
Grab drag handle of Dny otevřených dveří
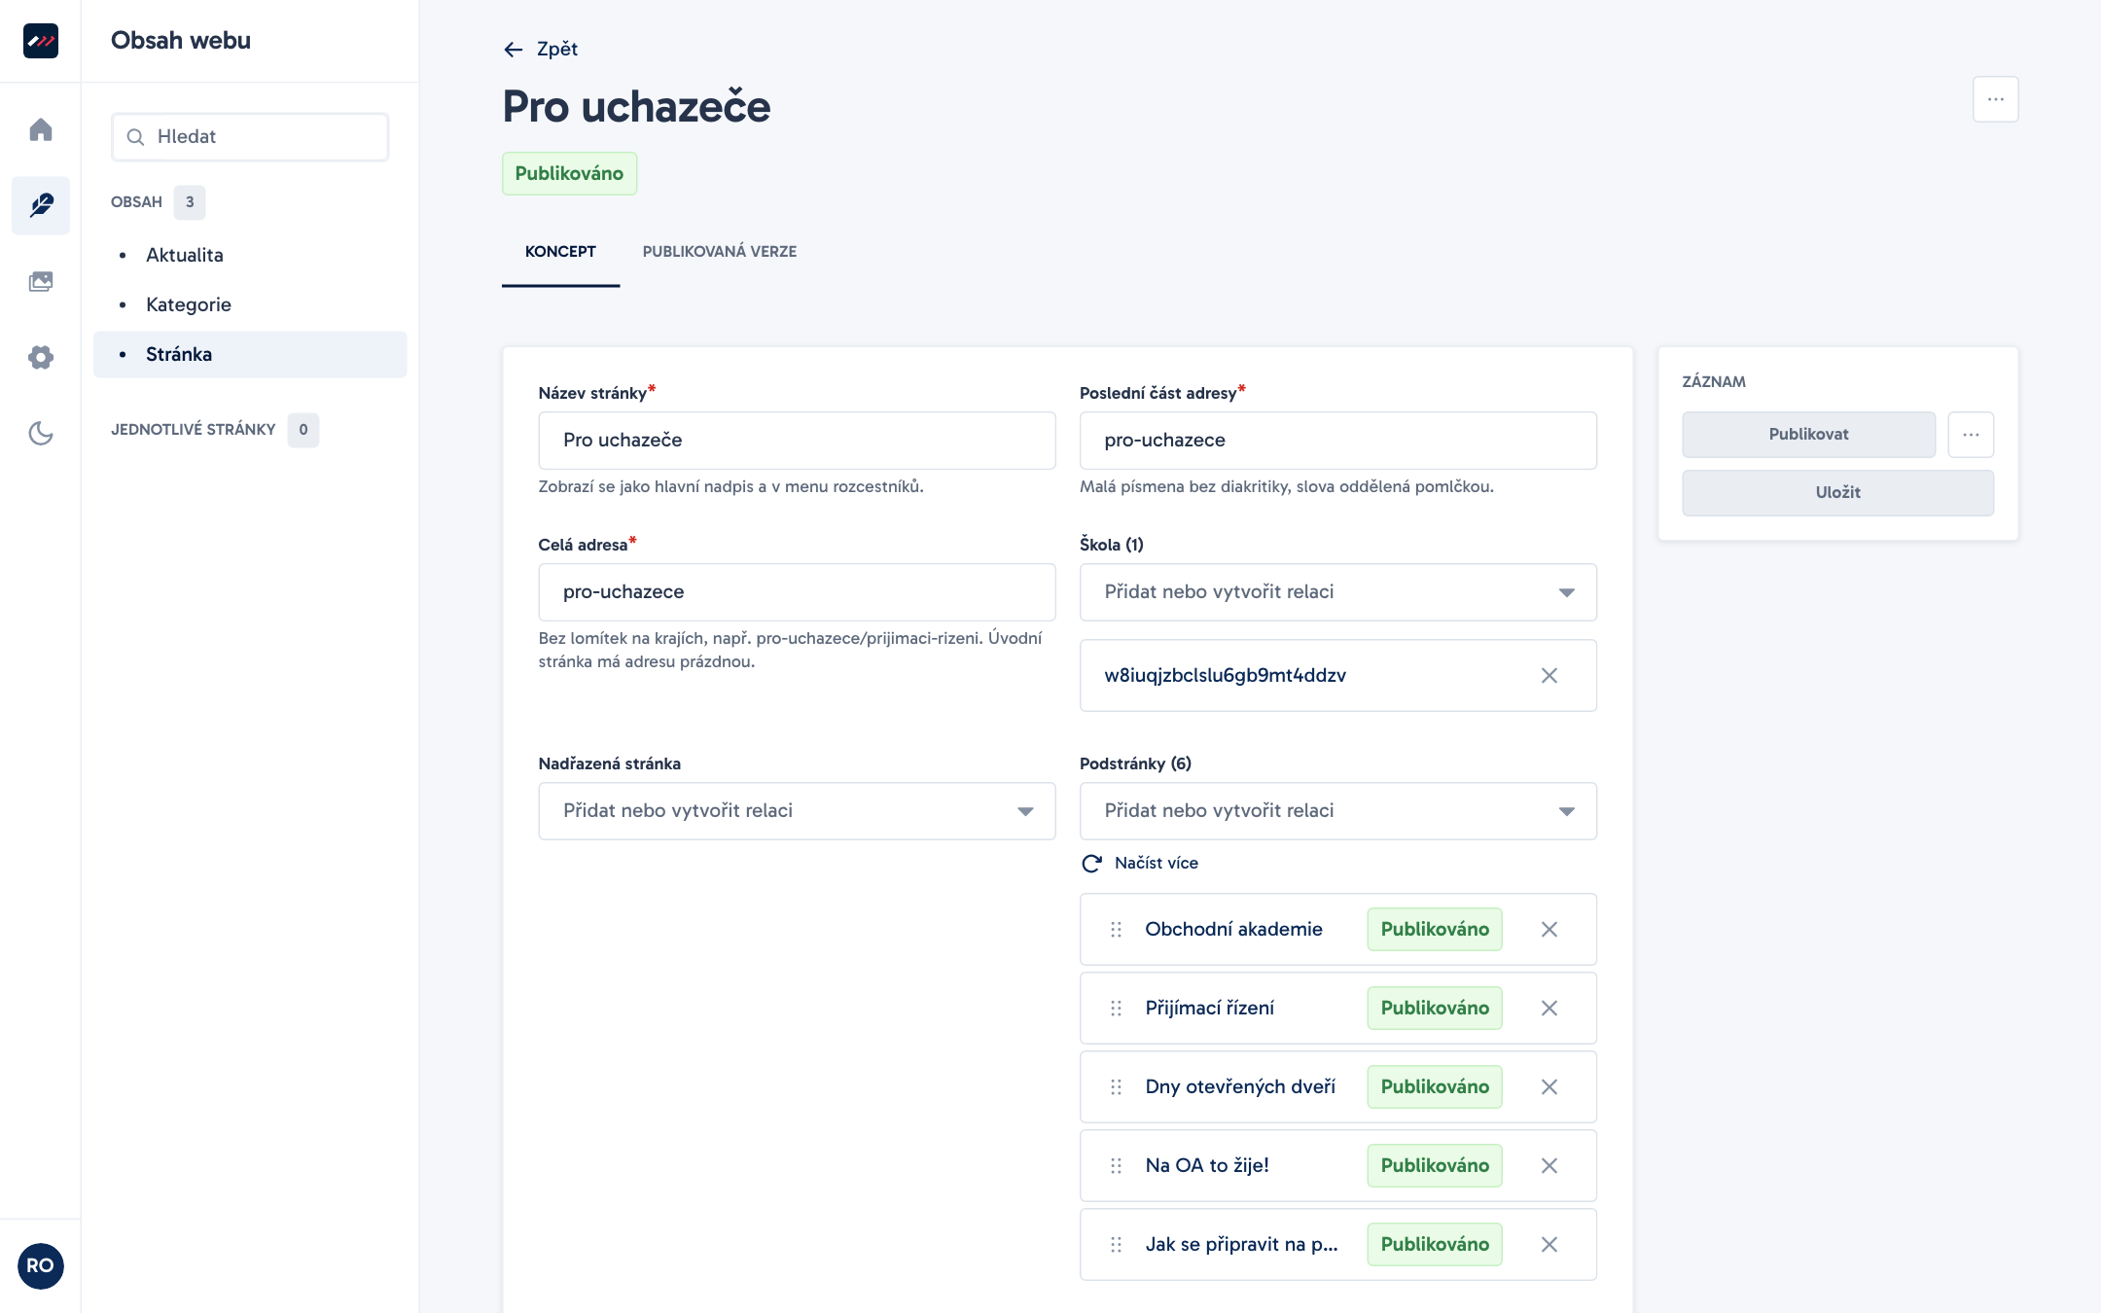tap(1116, 1086)
